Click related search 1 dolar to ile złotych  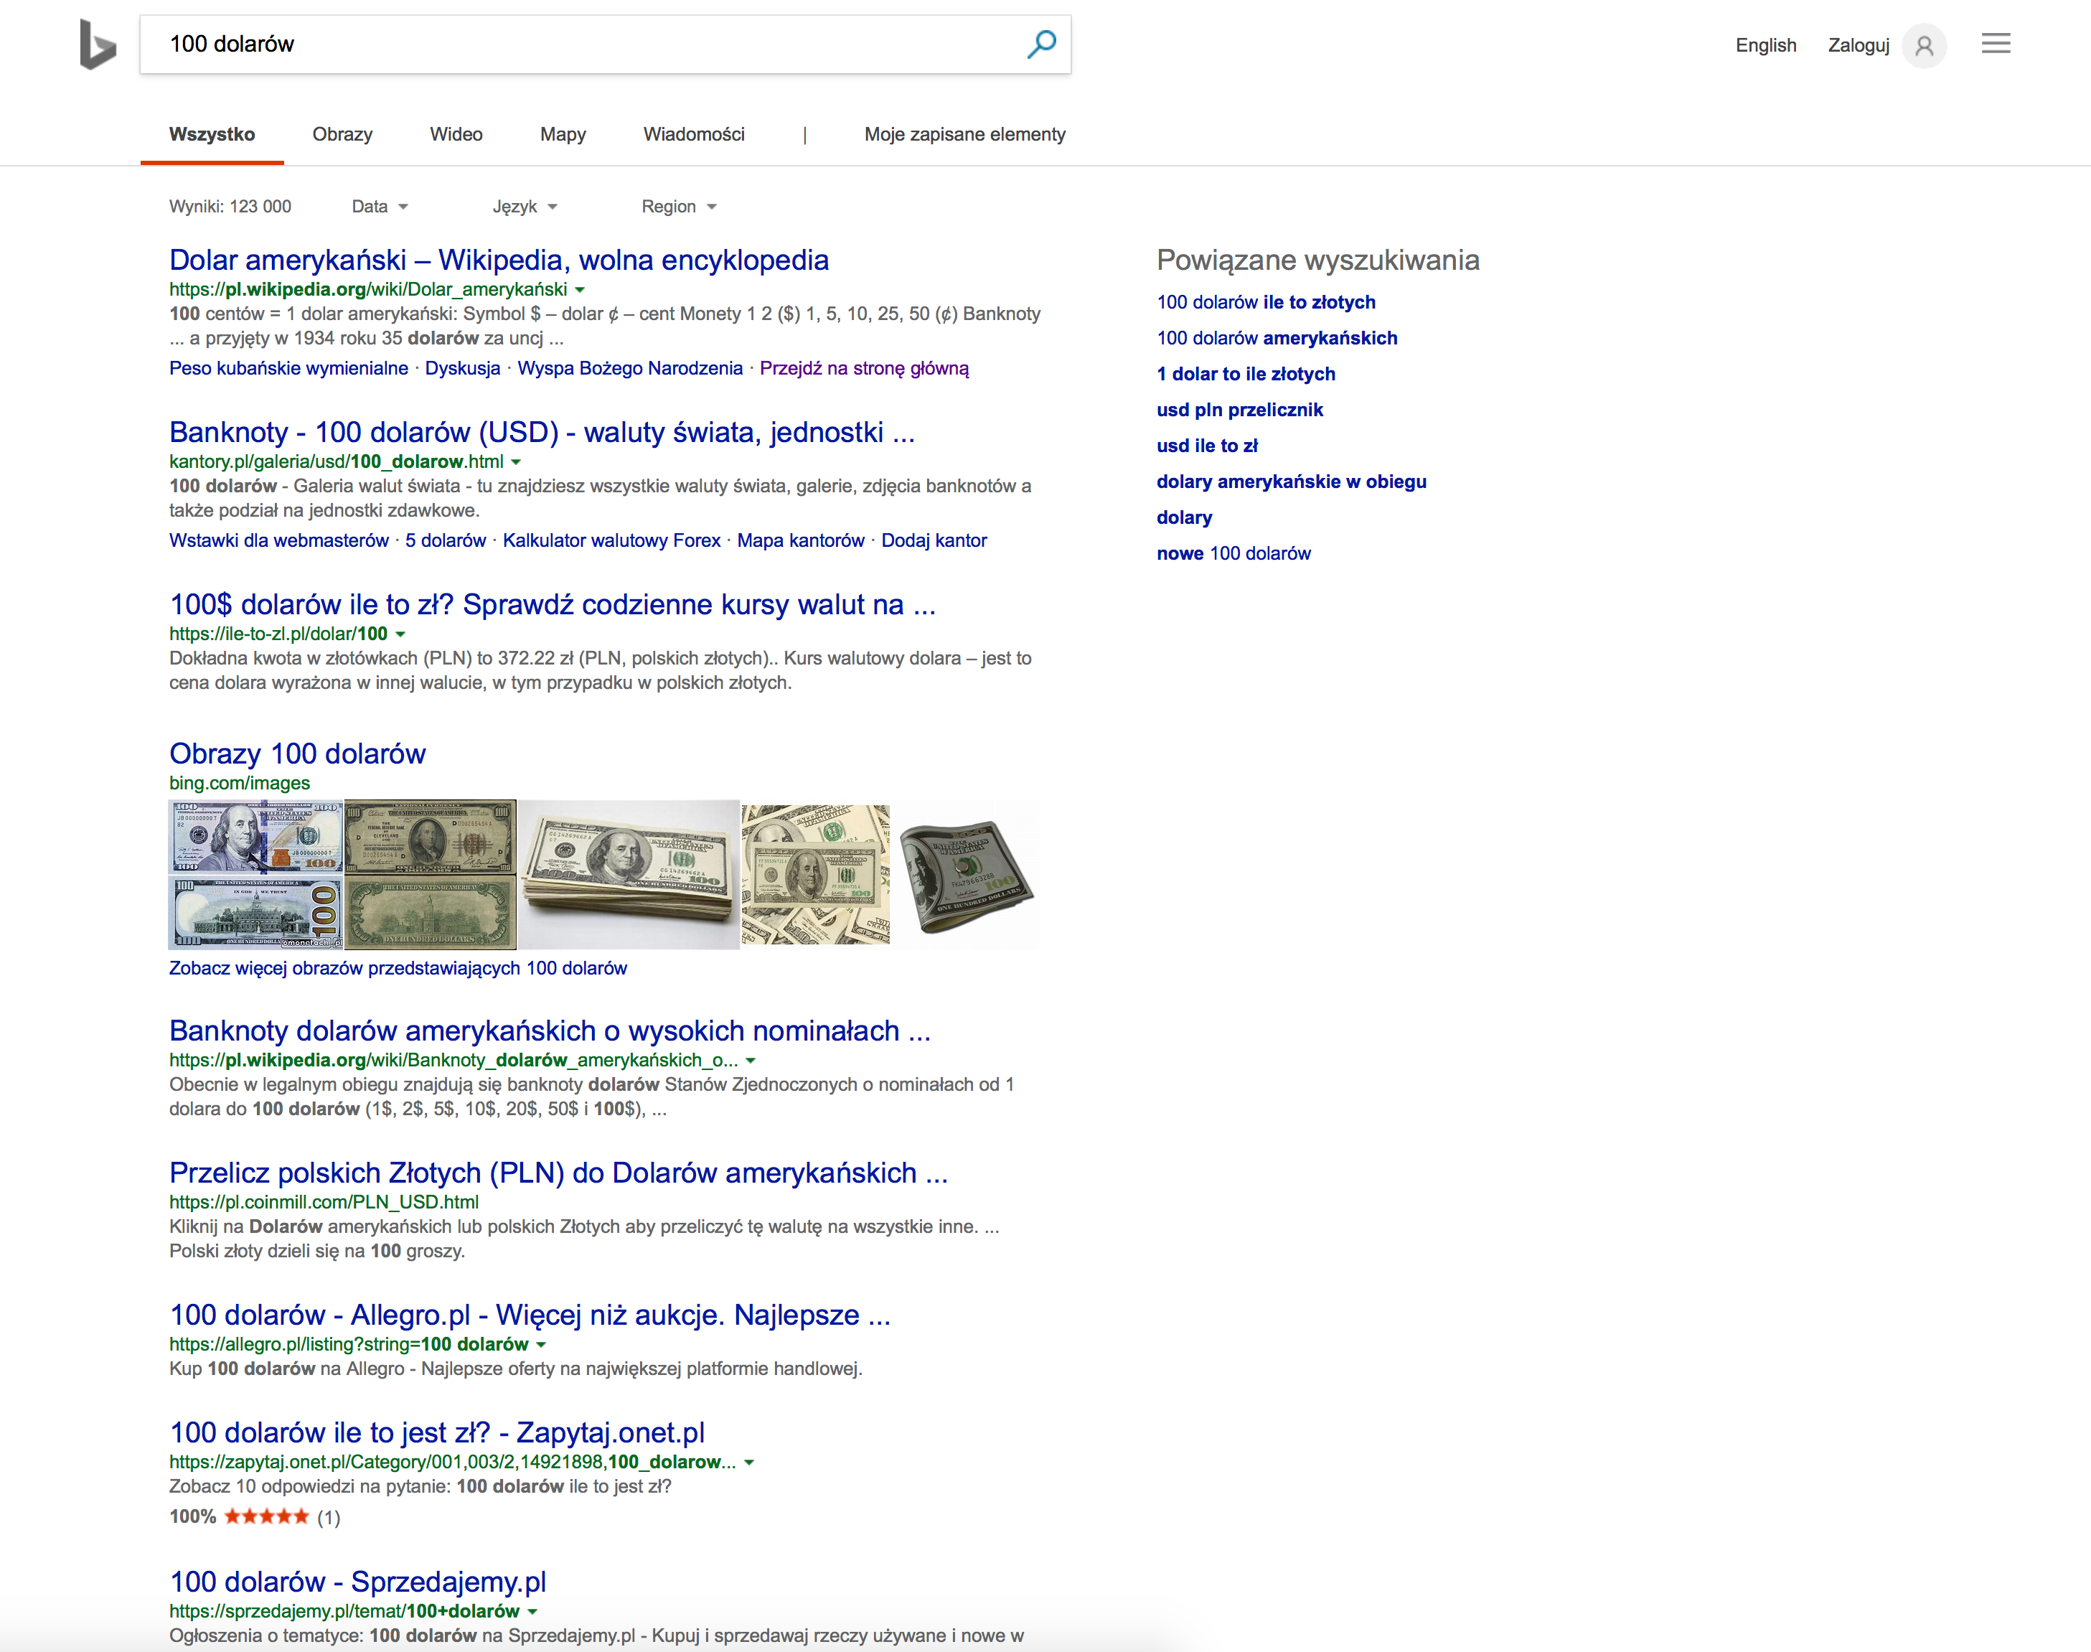coord(1246,373)
